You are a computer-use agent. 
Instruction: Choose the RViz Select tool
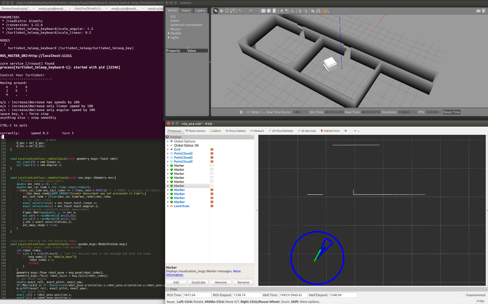pyautogui.click(x=216, y=131)
